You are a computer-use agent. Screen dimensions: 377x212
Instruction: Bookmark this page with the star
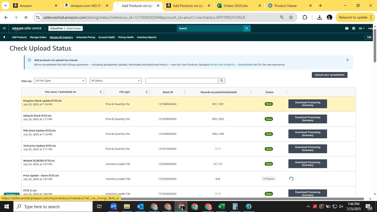pyautogui.click(x=291, y=17)
